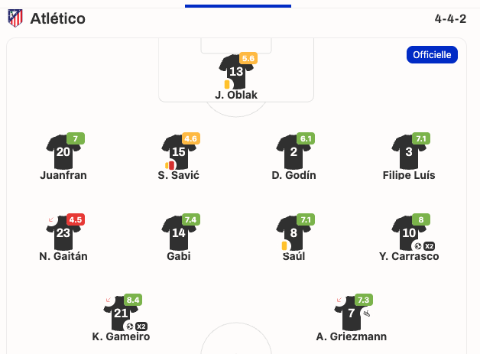Click N. Gaitán's red 4.5 rating badge

pyautogui.click(x=76, y=219)
